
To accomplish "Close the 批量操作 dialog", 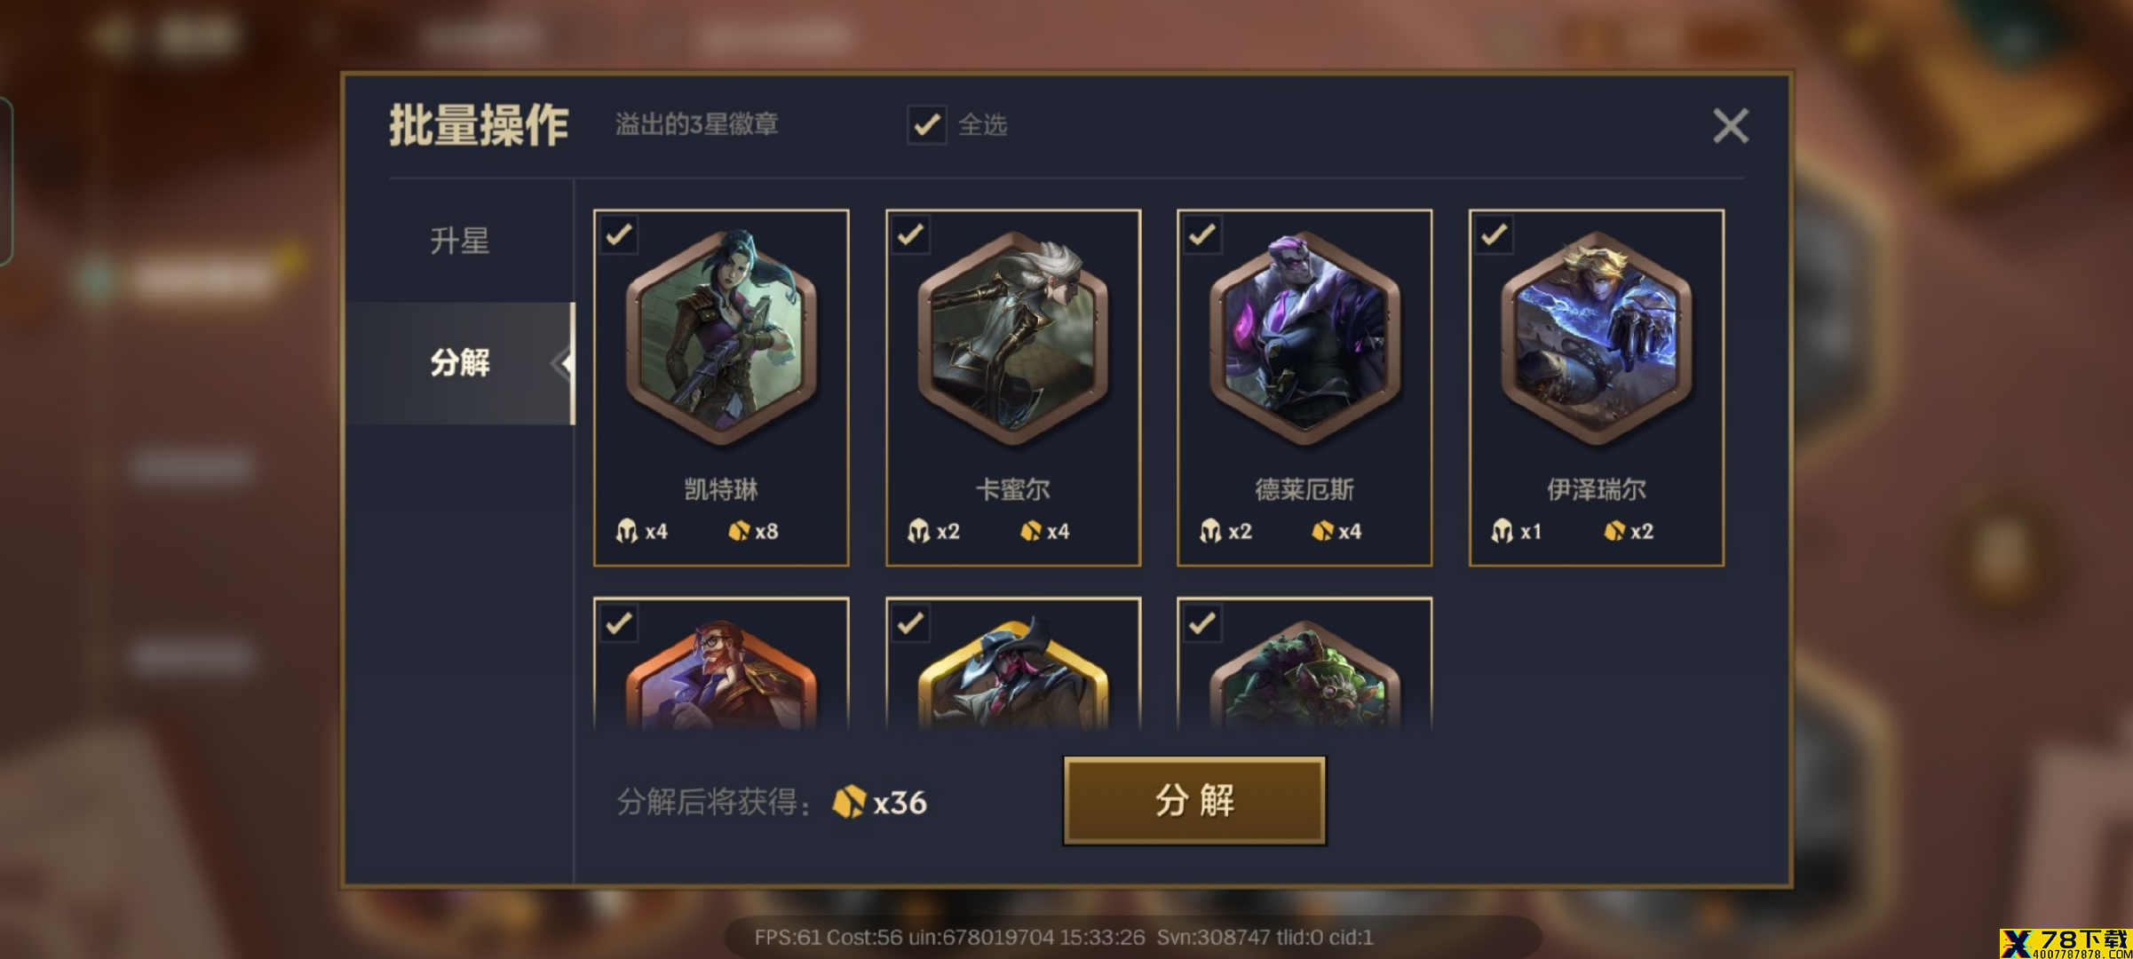I will pos(1730,126).
